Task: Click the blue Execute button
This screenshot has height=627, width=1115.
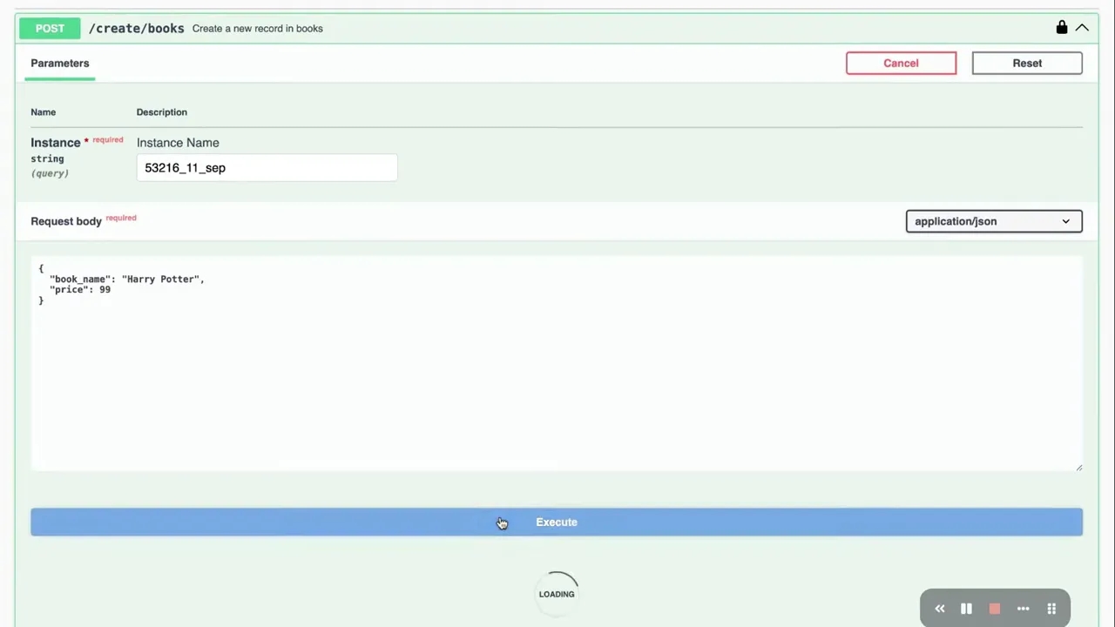Action: (x=557, y=522)
